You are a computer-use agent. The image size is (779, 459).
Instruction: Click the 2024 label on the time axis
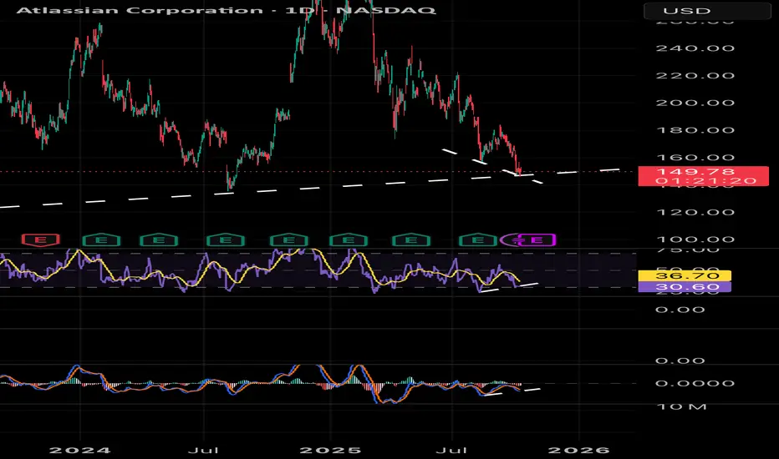80,451
